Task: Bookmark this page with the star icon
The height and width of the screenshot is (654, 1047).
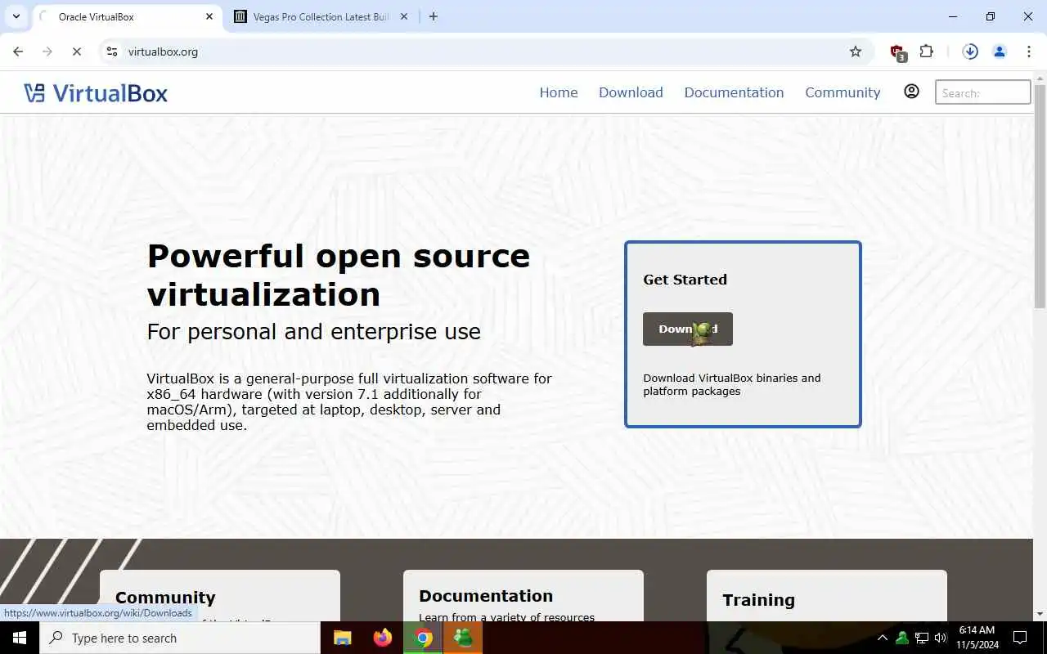Action: (x=856, y=52)
